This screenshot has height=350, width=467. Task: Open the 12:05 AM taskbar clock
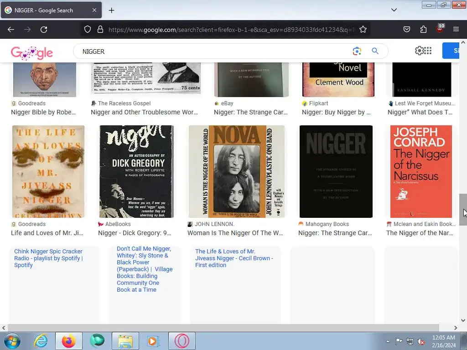(x=444, y=341)
